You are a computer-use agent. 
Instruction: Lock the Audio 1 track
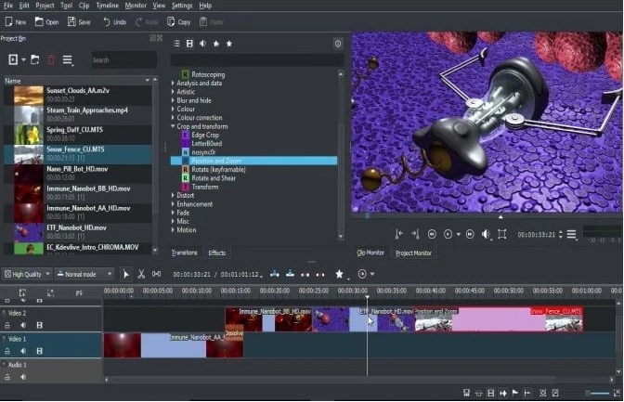coord(7,377)
